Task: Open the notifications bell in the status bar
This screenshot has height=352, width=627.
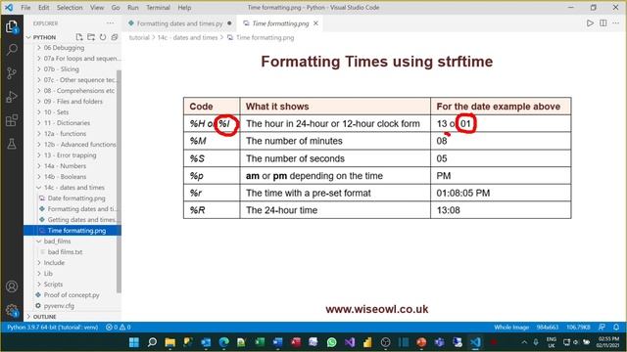Action: tap(616, 327)
